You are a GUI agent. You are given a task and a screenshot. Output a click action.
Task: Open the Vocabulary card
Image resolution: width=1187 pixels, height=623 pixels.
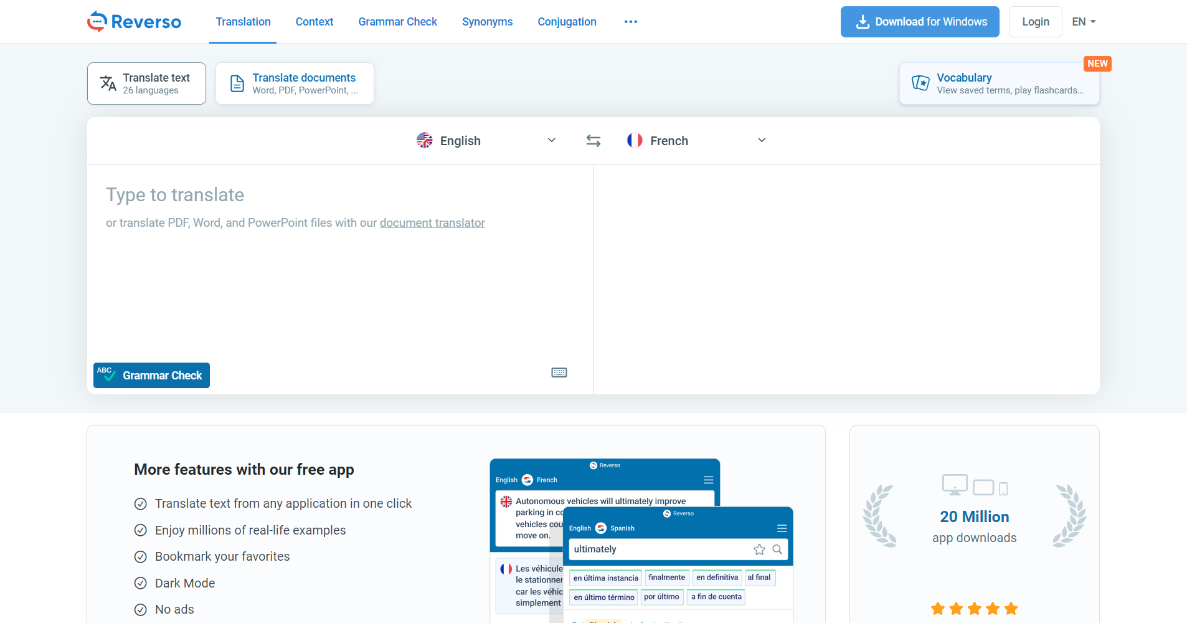(x=1000, y=83)
